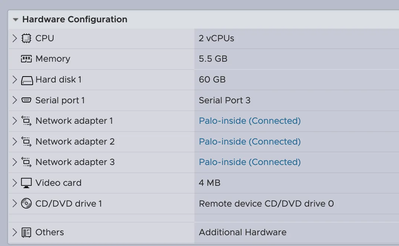Click the Network adapter 3 icon
399x246 pixels.
(26, 162)
